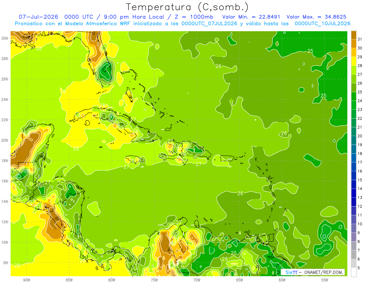Viewport: 368px width, 284px height.
Task: Click the '20N' latitude axis label
Action: [5, 140]
